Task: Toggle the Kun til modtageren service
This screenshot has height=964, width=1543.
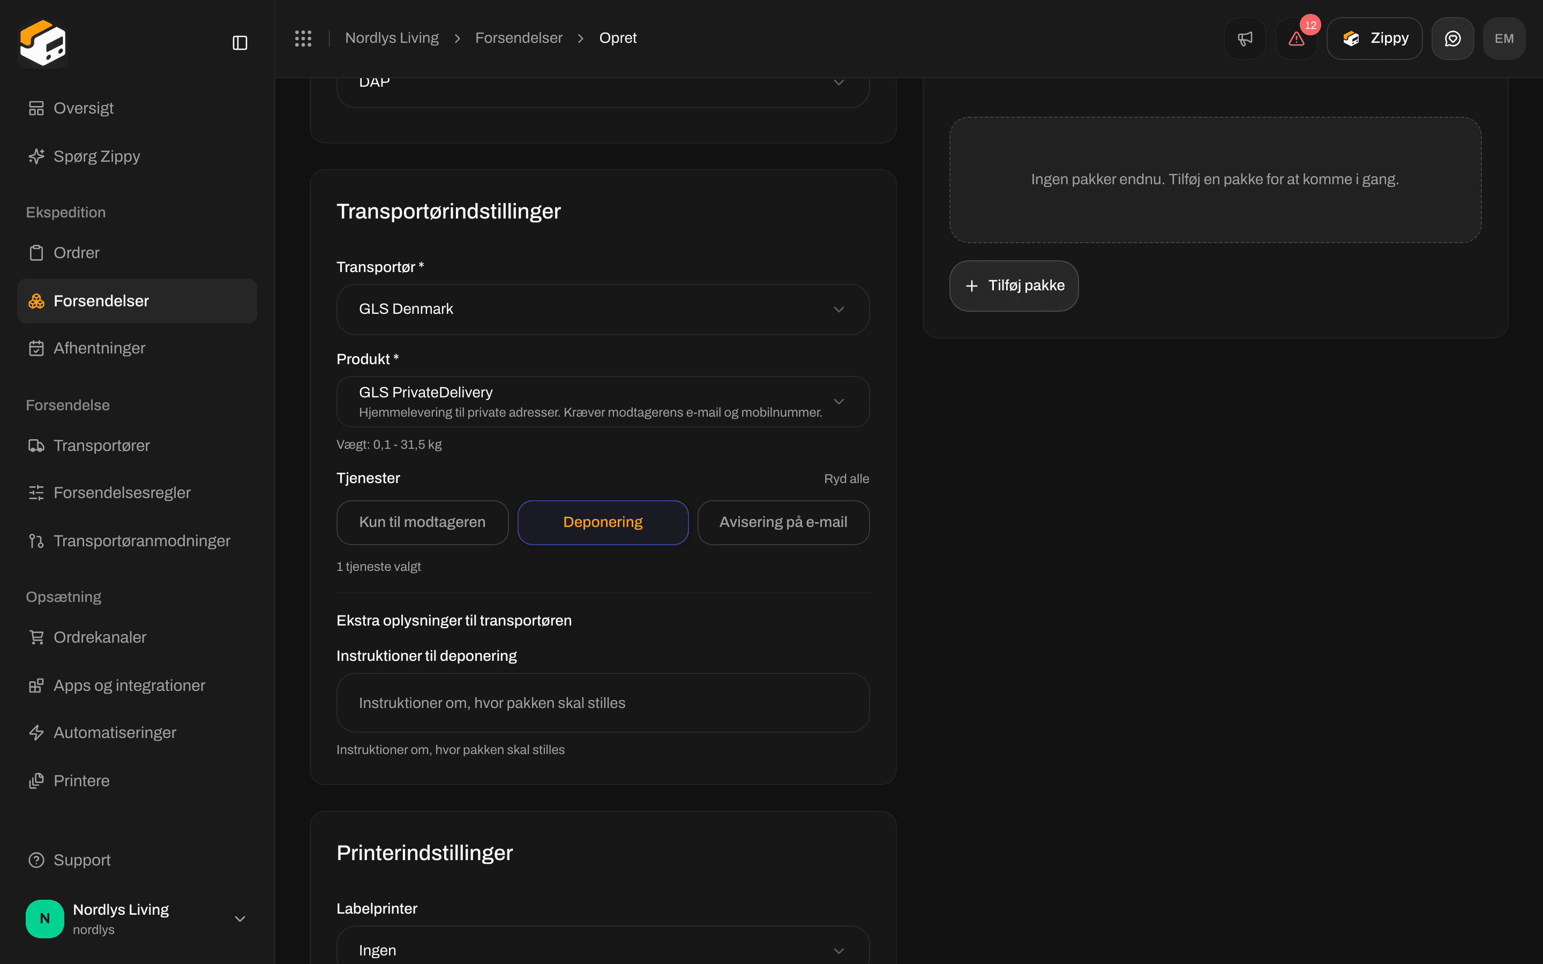Action: pyautogui.click(x=422, y=522)
